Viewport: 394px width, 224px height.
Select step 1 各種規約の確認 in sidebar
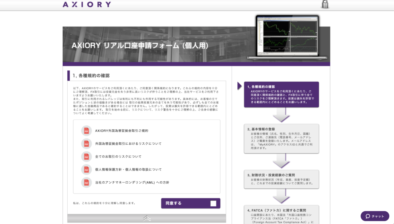(x=281, y=94)
